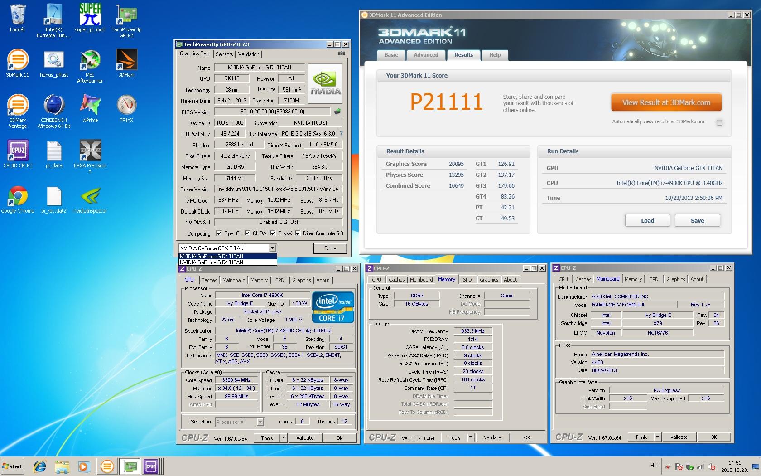Switch to Caches tab in CPU-Z CPU window

pos(209,280)
